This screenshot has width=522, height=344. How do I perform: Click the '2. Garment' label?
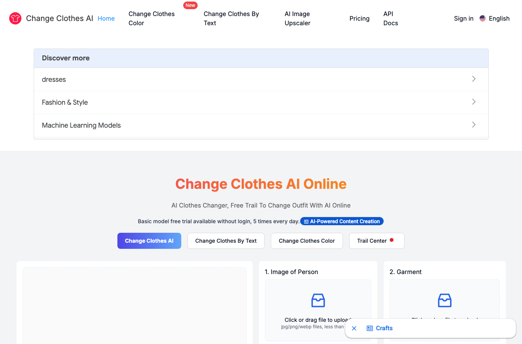point(405,272)
